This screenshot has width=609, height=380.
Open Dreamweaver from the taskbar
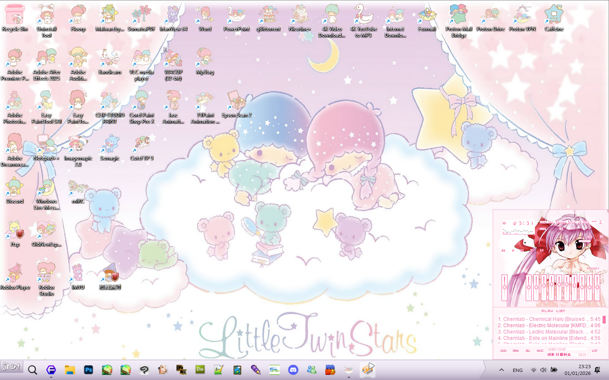click(x=200, y=369)
